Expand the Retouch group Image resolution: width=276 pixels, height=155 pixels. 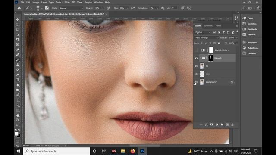click(x=200, y=58)
